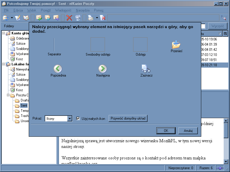Select the Drafts folder
The height and width of the screenshot is (172, 230).
pyautogui.click(x=22, y=100)
